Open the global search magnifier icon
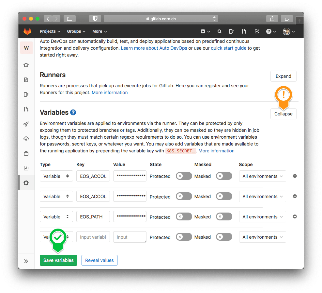Image resolution: width=322 pixels, height=293 pixels. (219, 31)
